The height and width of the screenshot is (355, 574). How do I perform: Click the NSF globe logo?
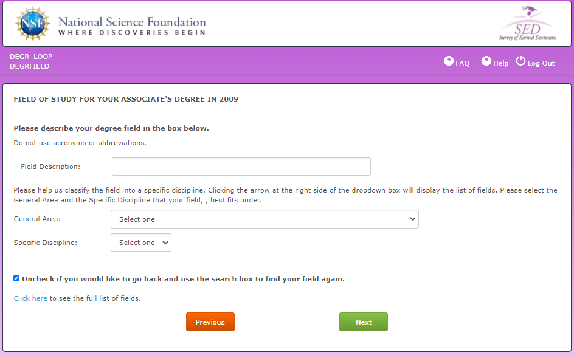tap(32, 24)
